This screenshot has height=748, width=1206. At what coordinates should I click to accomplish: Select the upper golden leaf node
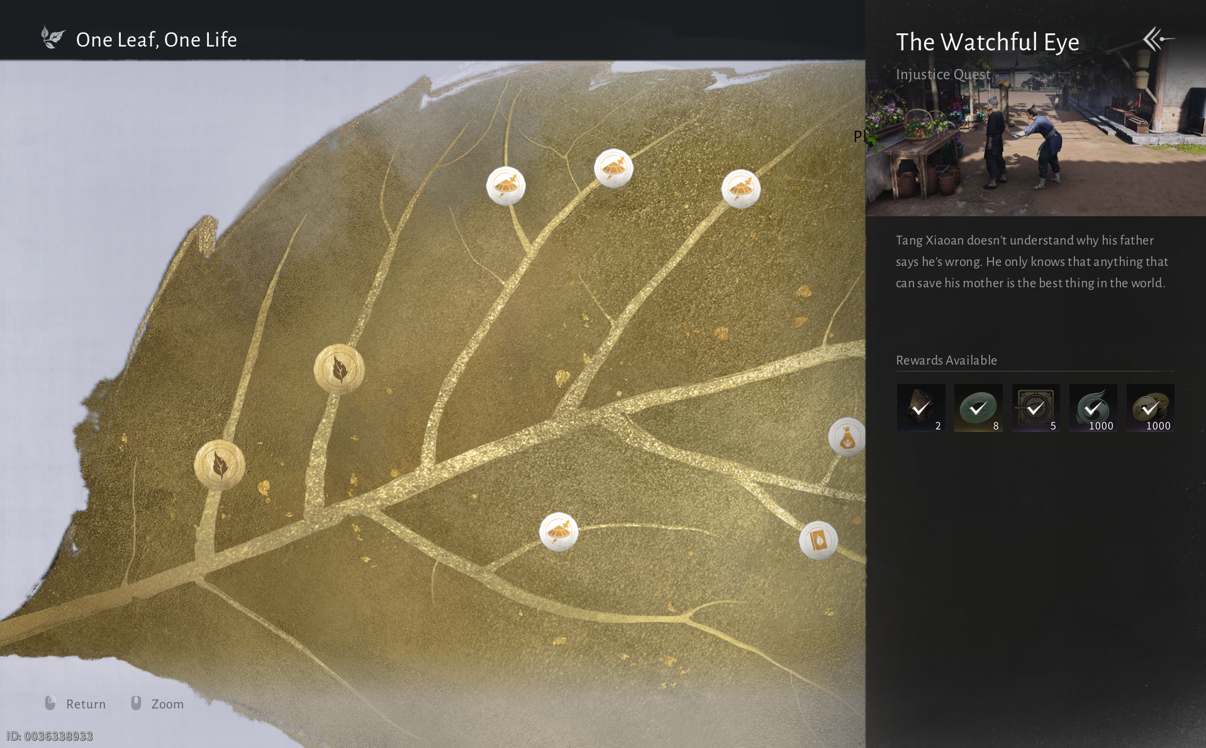pos(339,369)
